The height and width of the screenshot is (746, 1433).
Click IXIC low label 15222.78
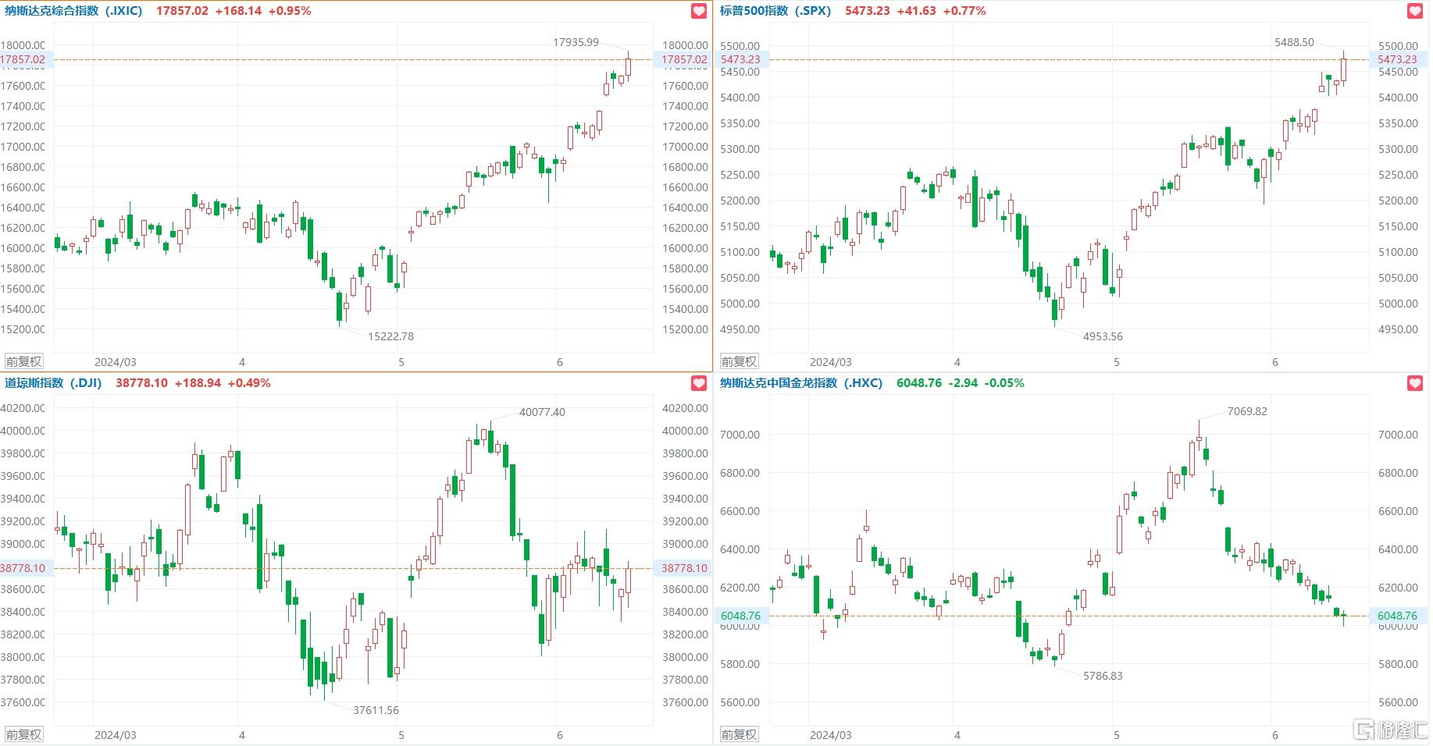pyautogui.click(x=391, y=336)
